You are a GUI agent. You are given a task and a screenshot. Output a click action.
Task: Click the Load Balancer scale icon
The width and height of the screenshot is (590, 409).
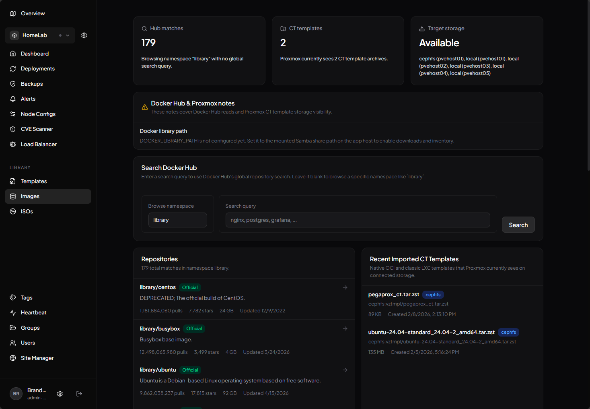coord(13,144)
